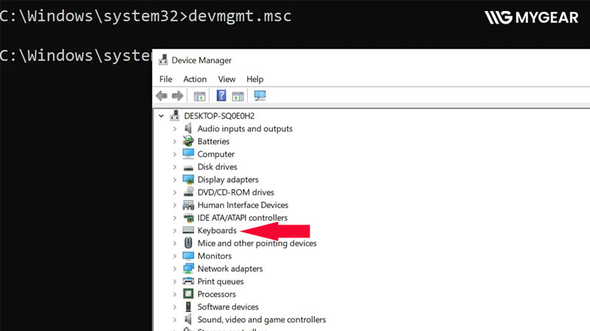Open the Action menu
This screenshot has width=590, height=331.
(x=195, y=79)
